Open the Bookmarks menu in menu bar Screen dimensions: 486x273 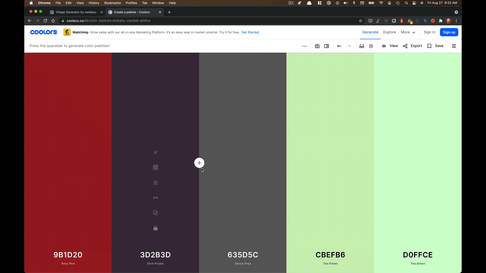pos(112,3)
